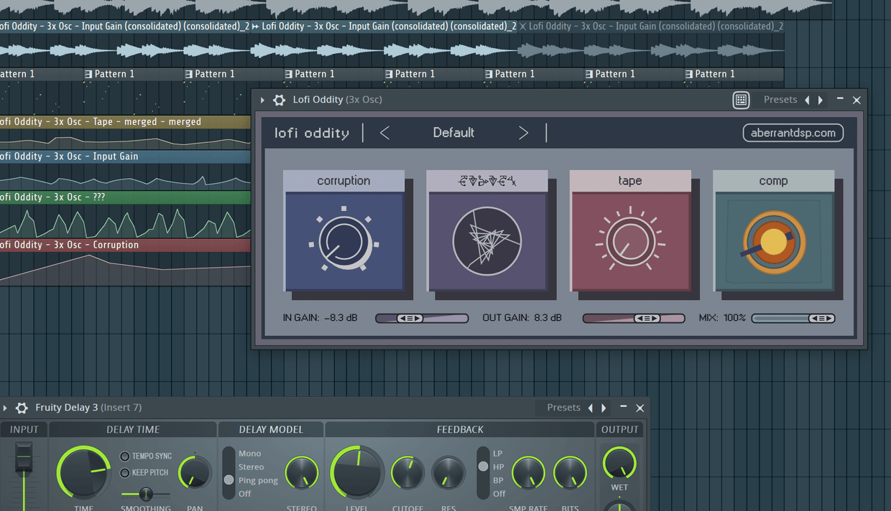Open the detailed plugin settings grid icon

tap(741, 100)
